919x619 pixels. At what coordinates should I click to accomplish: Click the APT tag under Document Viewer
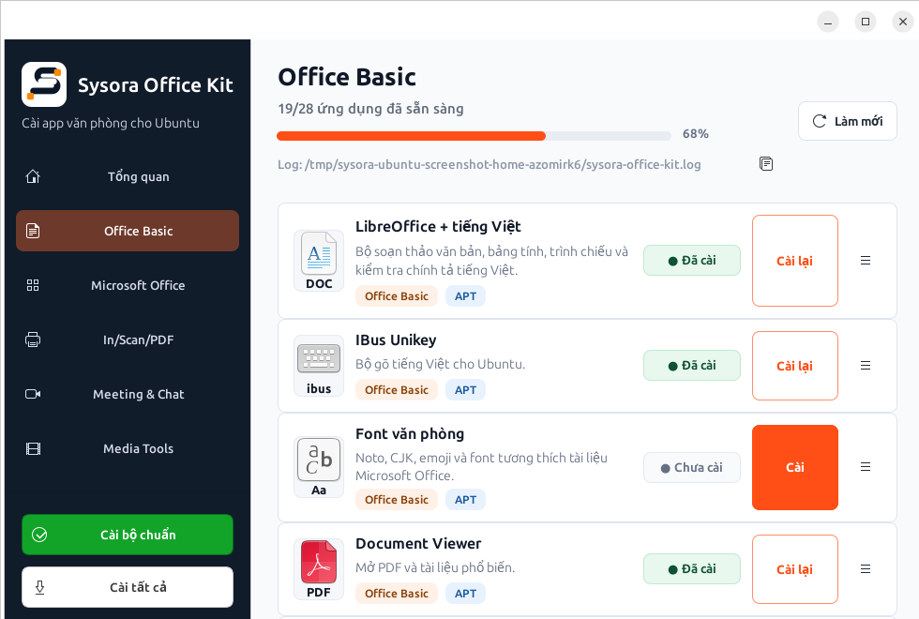pos(465,593)
